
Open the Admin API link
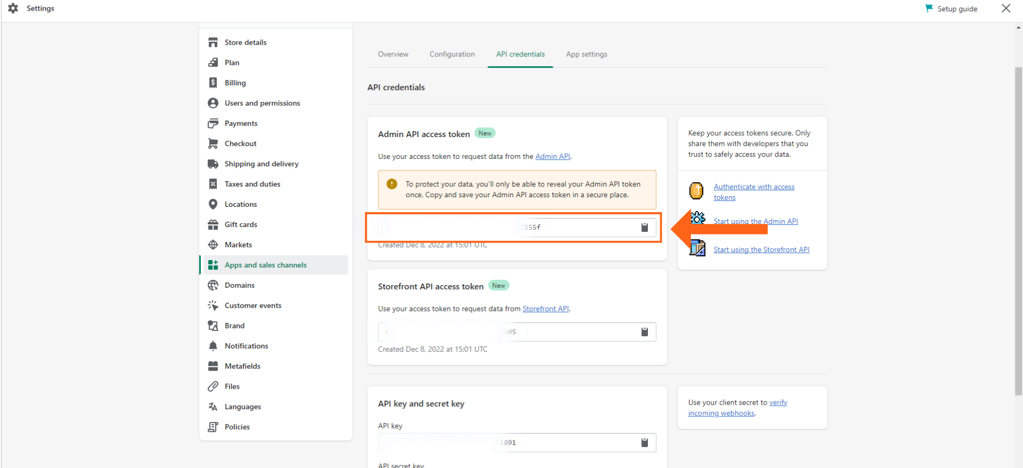[x=553, y=156]
